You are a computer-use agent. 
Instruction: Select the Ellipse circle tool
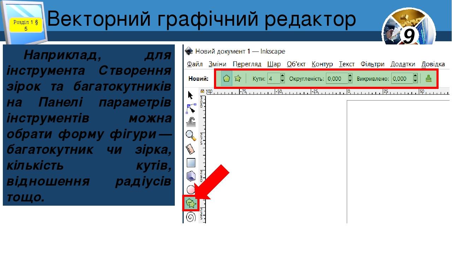pyautogui.click(x=191, y=189)
